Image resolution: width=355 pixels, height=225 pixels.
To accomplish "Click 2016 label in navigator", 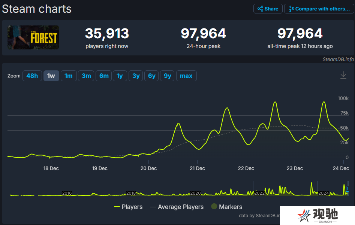I will (67, 193).
